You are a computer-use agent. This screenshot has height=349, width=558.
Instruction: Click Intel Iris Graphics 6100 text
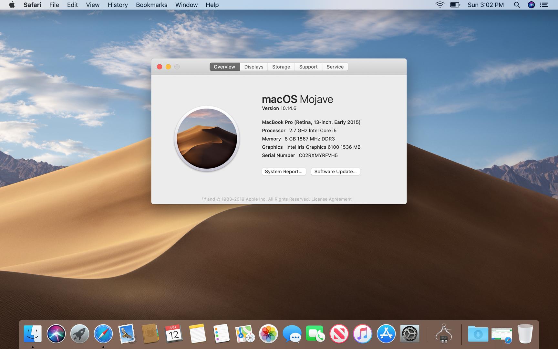pyautogui.click(x=323, y=147)
